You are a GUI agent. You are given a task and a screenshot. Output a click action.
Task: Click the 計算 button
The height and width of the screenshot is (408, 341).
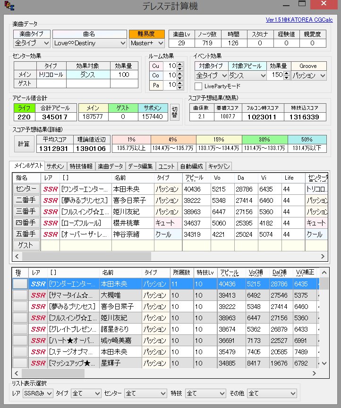pos(24,144)
